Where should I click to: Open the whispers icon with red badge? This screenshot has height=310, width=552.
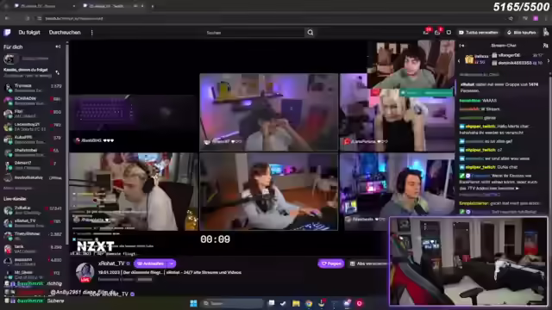tap(437, 32)
